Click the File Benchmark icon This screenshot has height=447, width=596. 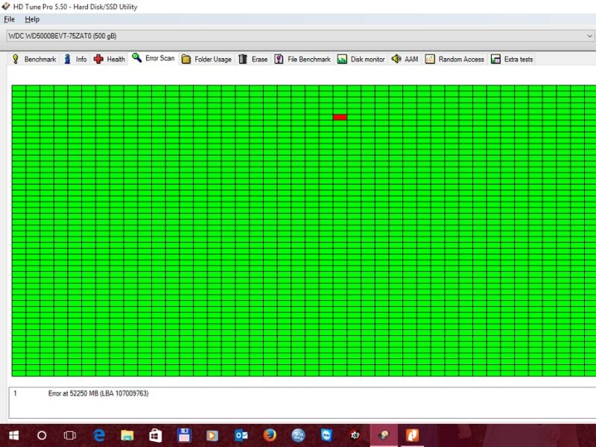click(279, 59)
